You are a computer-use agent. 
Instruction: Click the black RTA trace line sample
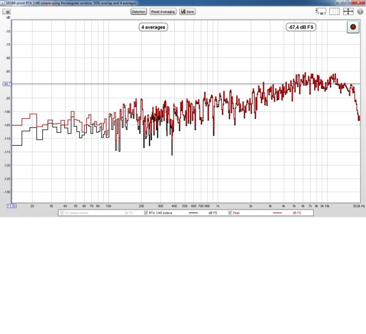[x=193, y=213]
